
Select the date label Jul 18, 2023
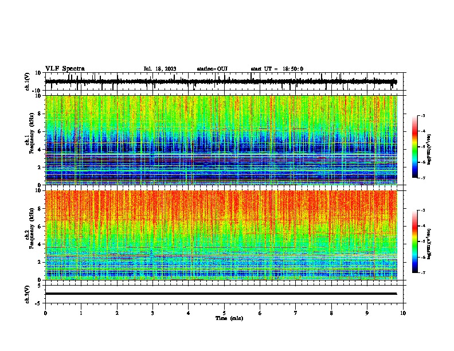point(160,69)
